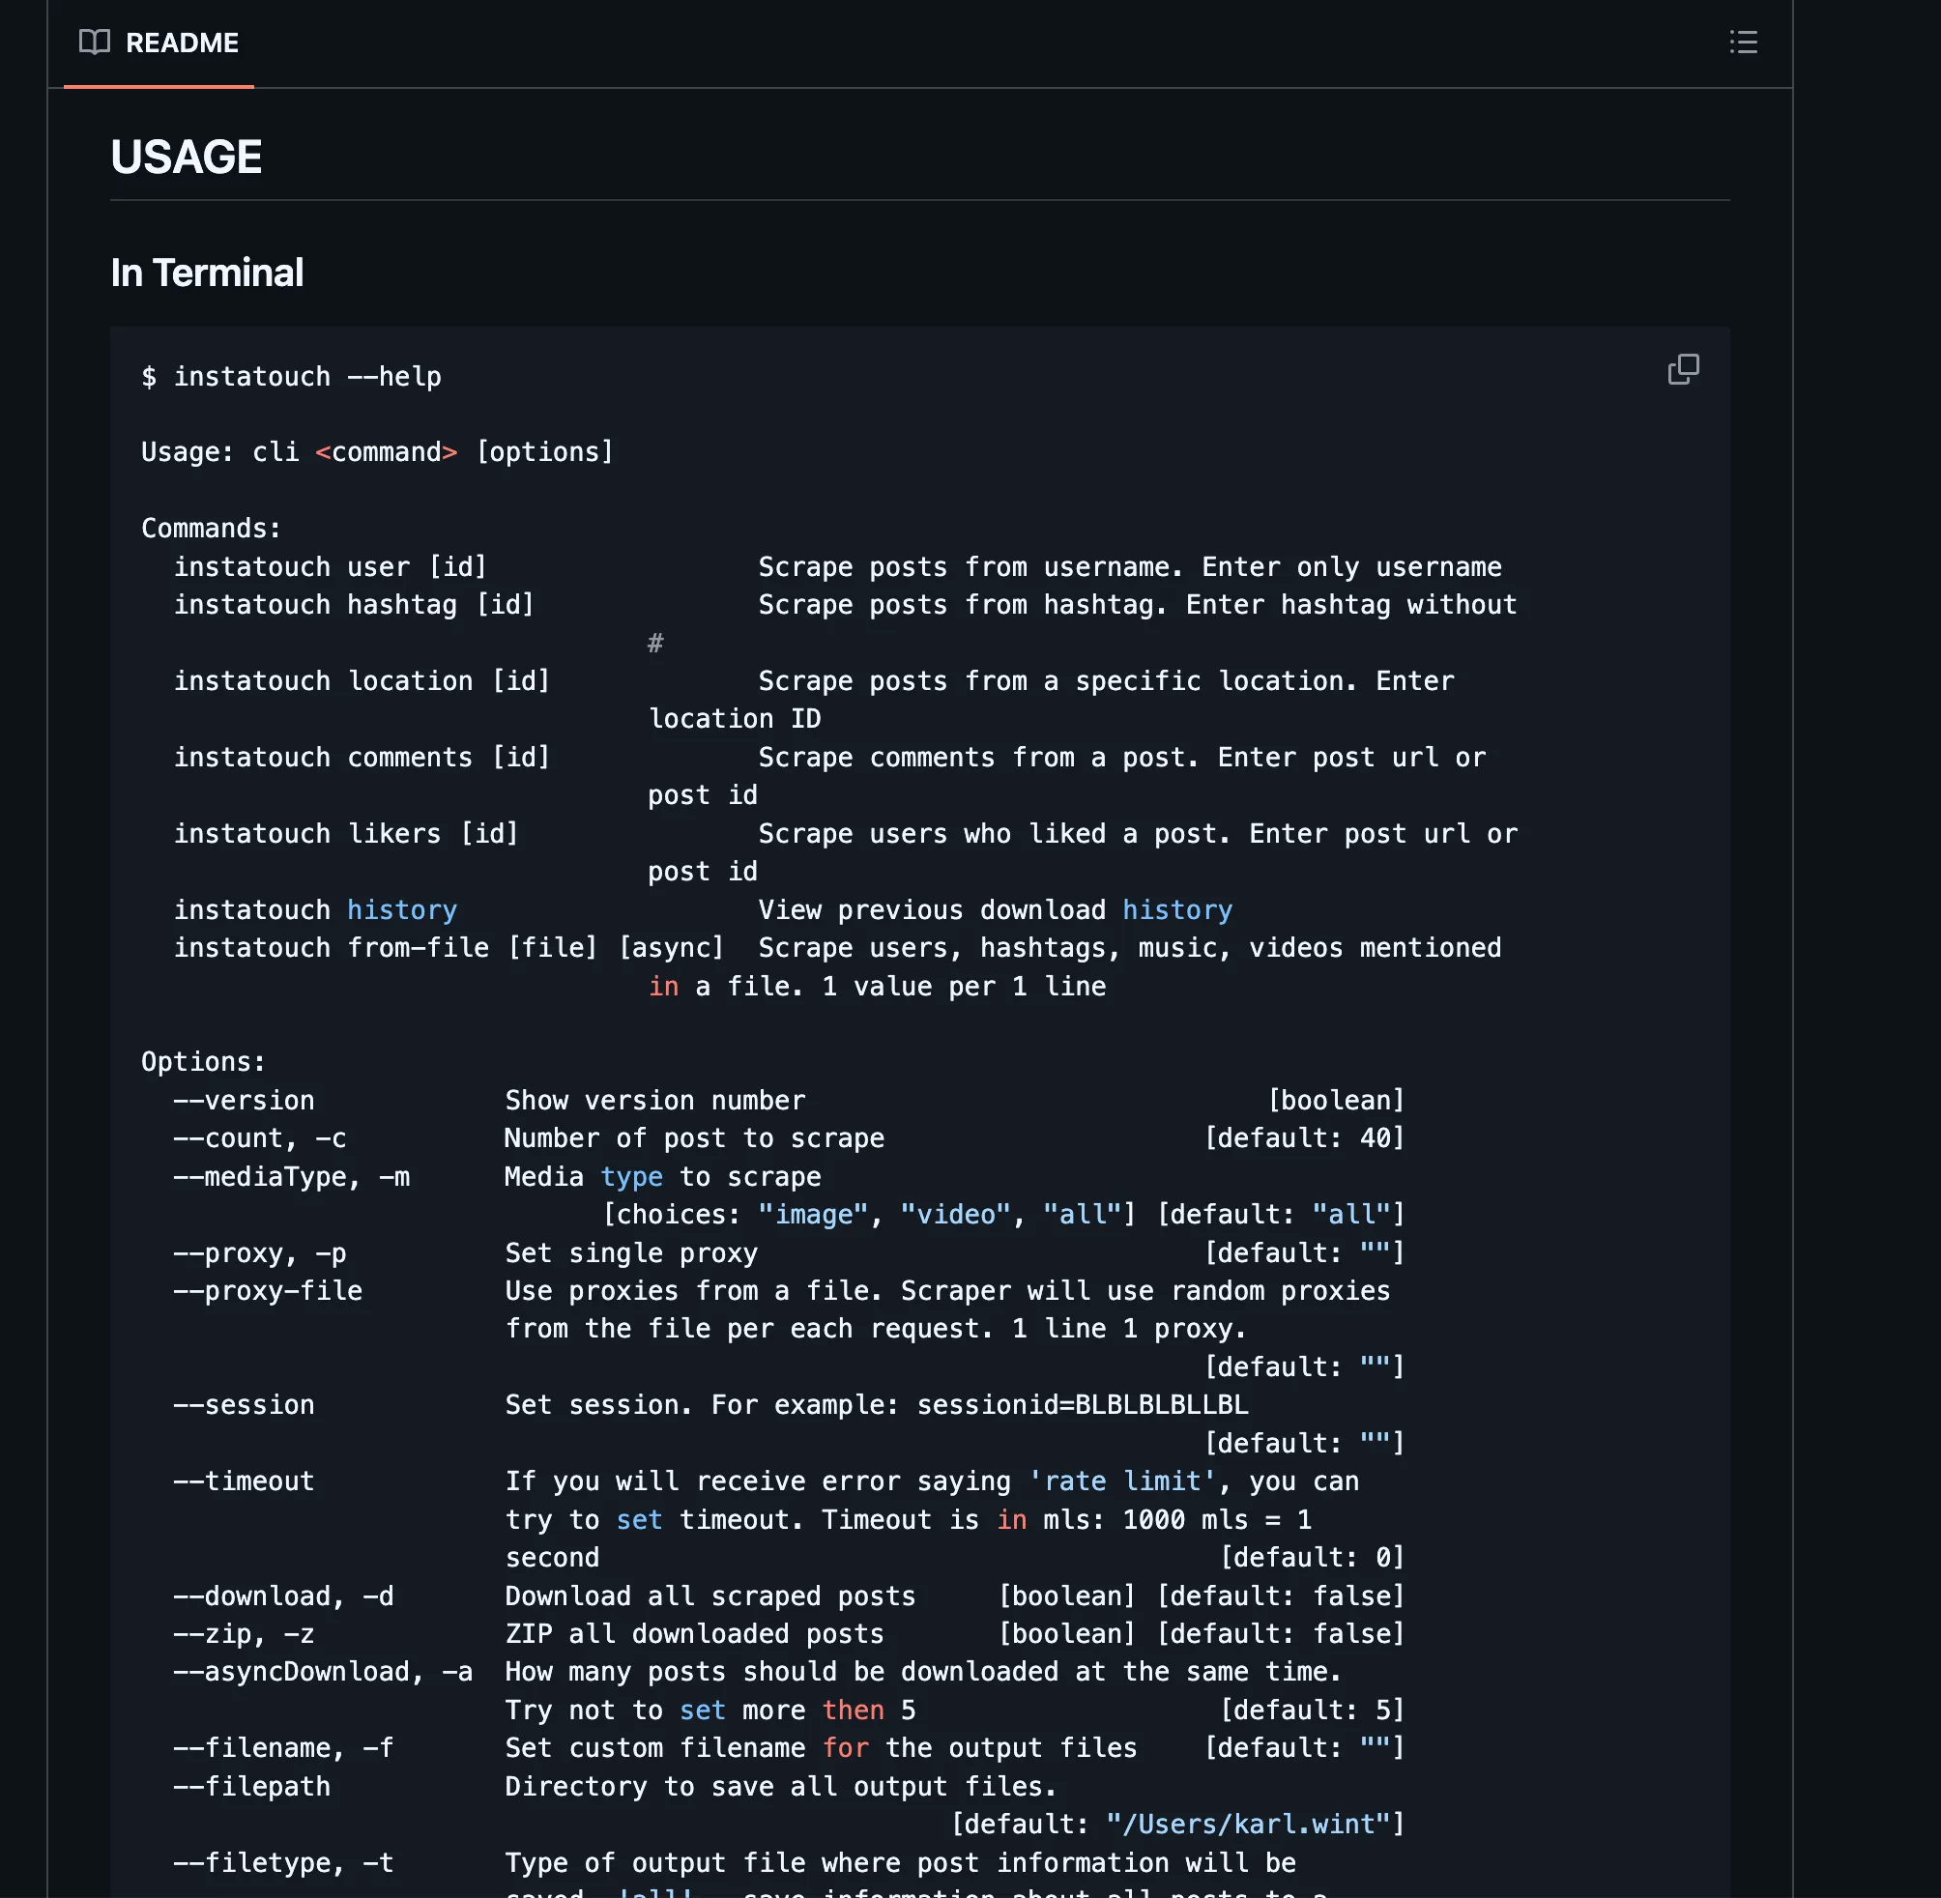Click 'instatouch comments [id]' command
1941x1898 pixels.
[362, 758]
